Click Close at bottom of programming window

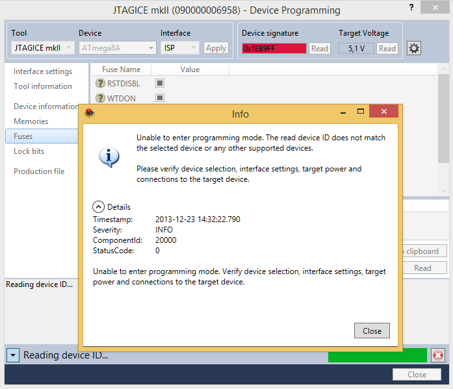click(x=417, y=374)
